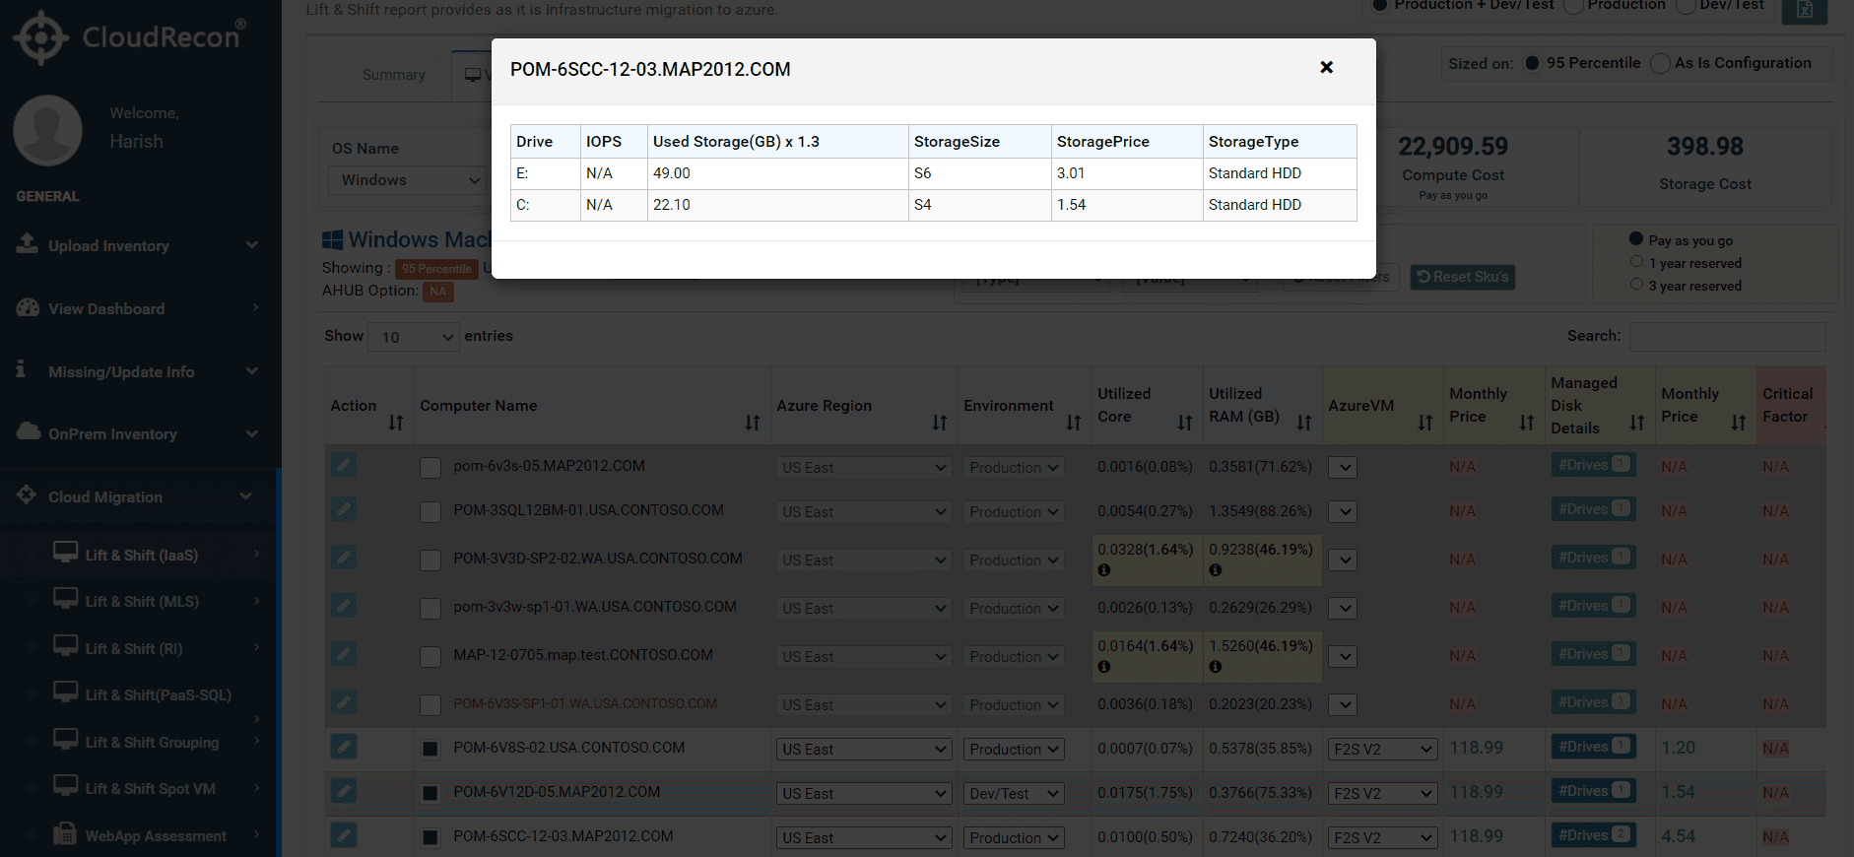Click the CloudRecon logo icon

pyautogui.click(x=40, y=37)
